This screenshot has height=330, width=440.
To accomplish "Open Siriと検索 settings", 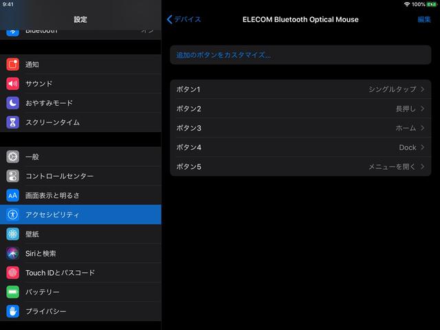I will click(x=80, y=254).
